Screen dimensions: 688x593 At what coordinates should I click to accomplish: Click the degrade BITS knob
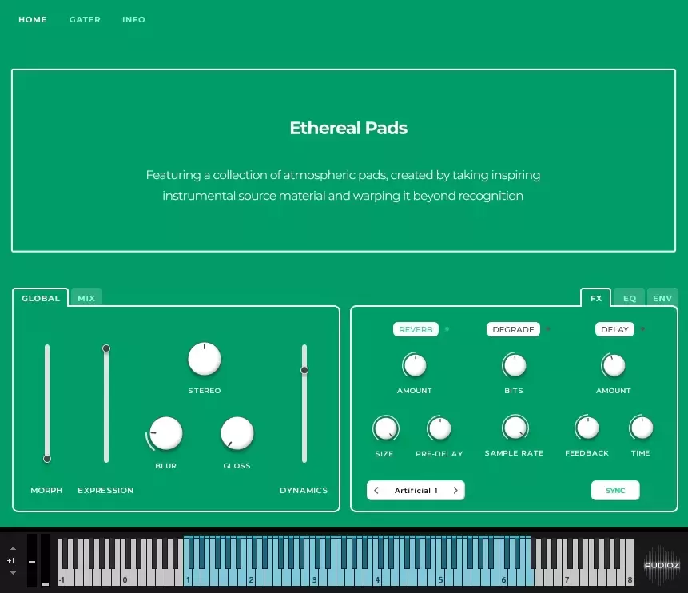click(515, 366)
